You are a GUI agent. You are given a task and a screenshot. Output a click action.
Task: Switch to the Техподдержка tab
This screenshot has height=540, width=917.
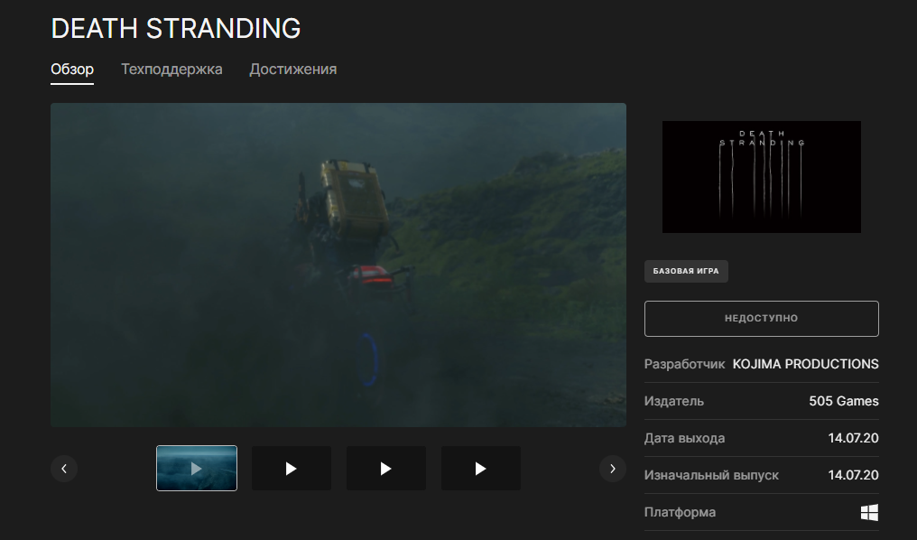(x=171, y=69)
